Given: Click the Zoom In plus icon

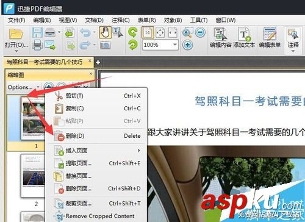Looking at the screenshot, I should click(187, 45).
